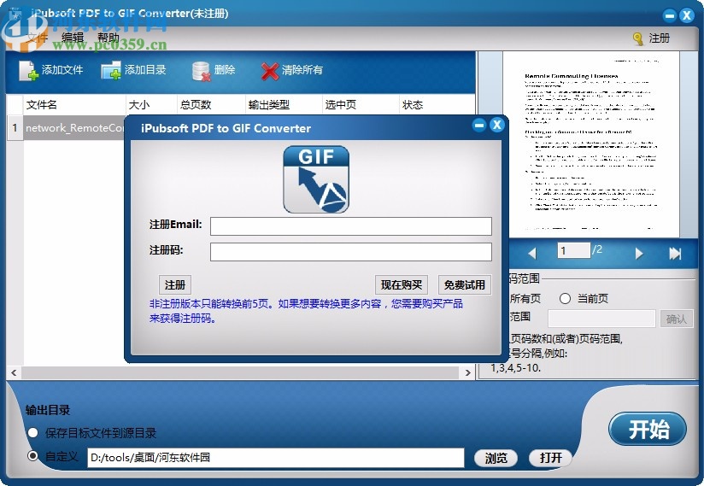Click the 状态 column header

437,104
